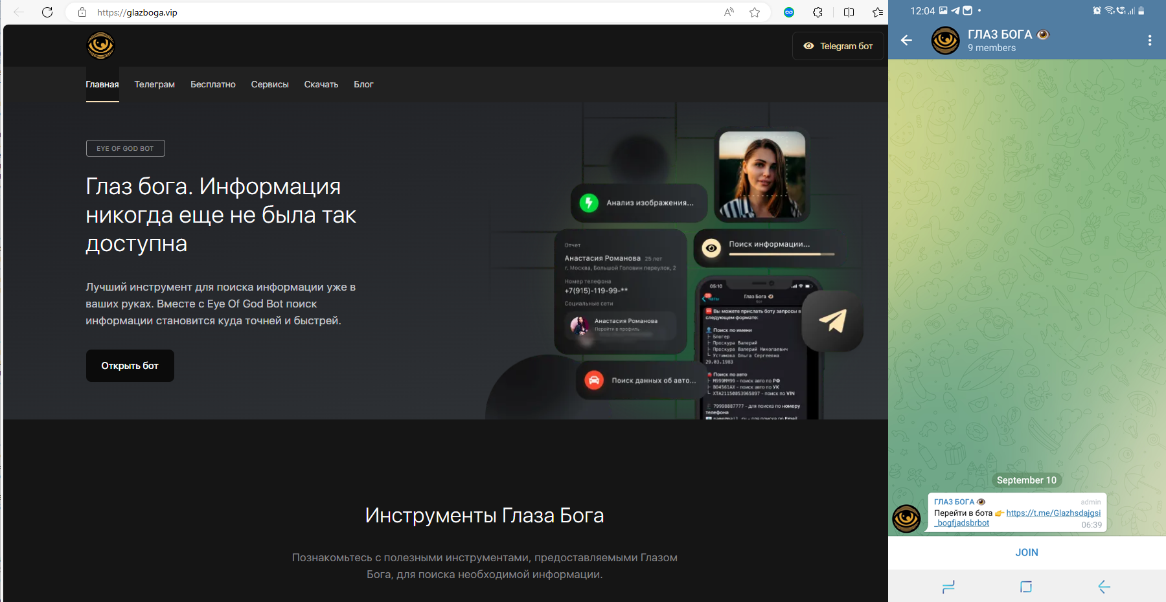Open the Бесплатно menu item

coord(213,84)
